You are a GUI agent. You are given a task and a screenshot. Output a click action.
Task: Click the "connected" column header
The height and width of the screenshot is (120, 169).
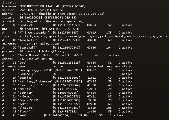95,67
